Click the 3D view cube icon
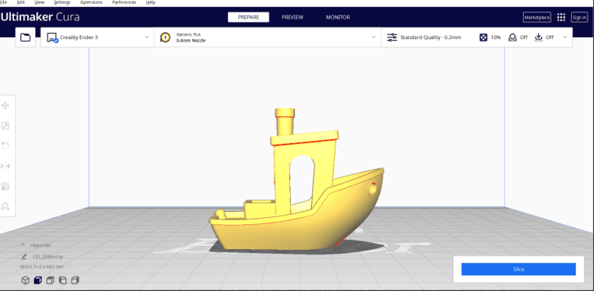 pos(25,280)
